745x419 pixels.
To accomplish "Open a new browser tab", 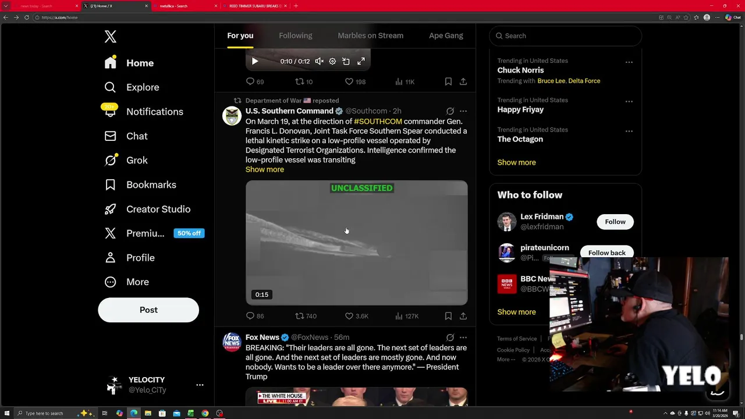I will tap(296, 6).
